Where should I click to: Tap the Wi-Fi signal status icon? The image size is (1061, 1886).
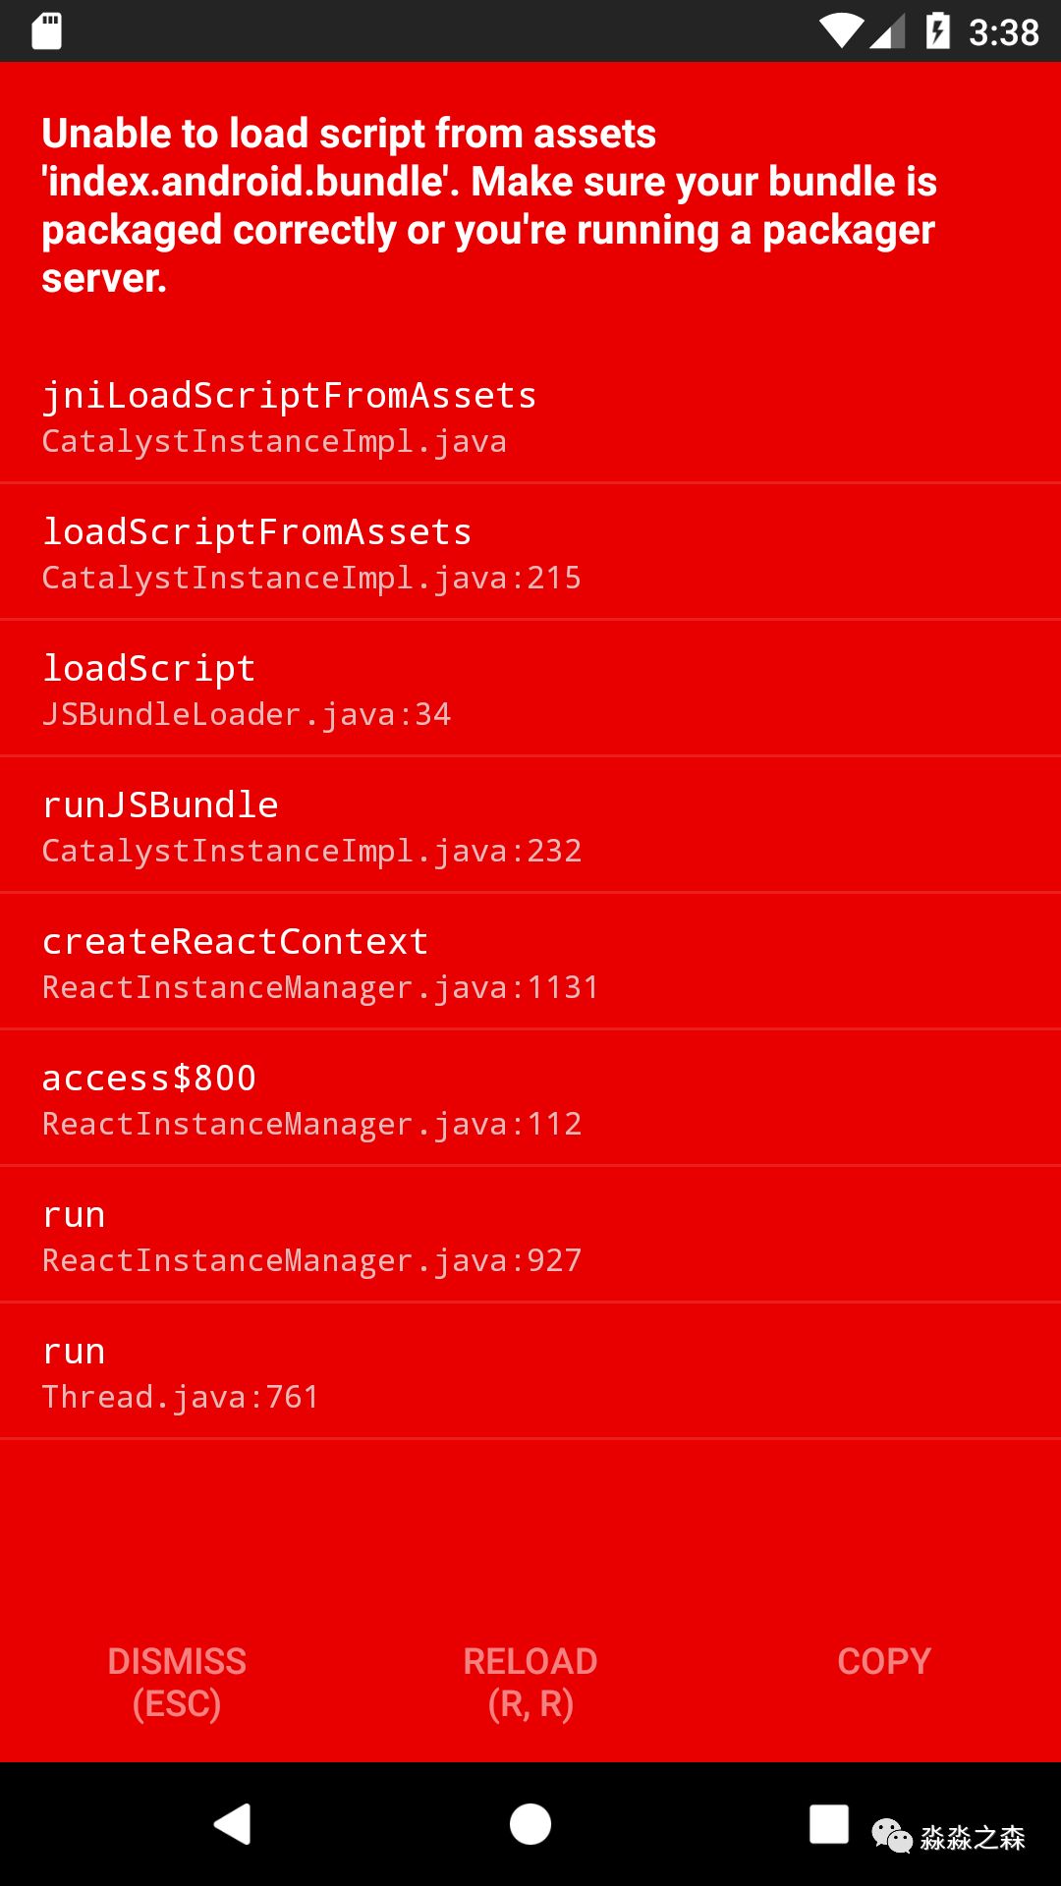coord(842,31)
